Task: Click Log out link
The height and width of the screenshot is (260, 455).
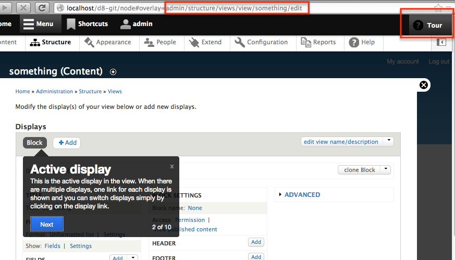Action: tap(439, 61)
